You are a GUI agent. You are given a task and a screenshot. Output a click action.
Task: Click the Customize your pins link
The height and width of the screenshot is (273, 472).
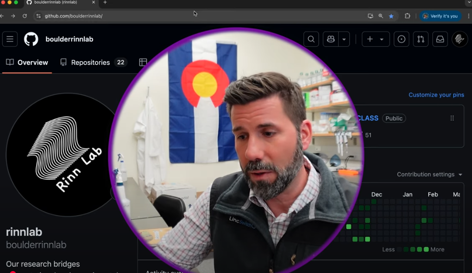click(x=436, y=95)
